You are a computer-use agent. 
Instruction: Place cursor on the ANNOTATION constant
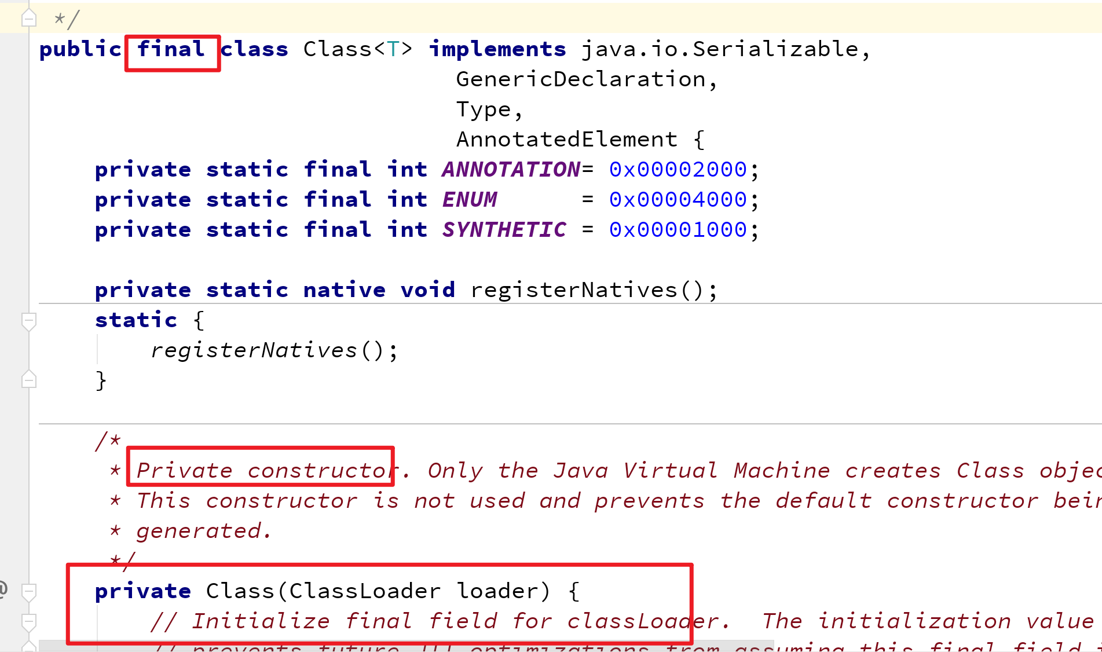pos(511,170)
